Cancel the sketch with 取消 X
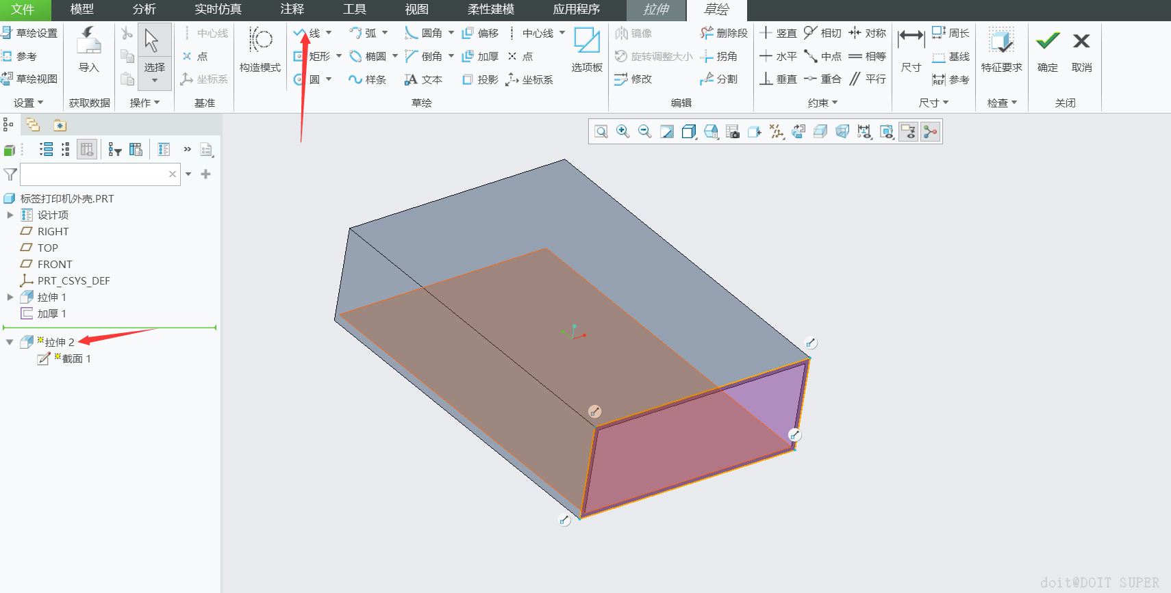Screen dimensions: 1171x593 (1081, 49)
